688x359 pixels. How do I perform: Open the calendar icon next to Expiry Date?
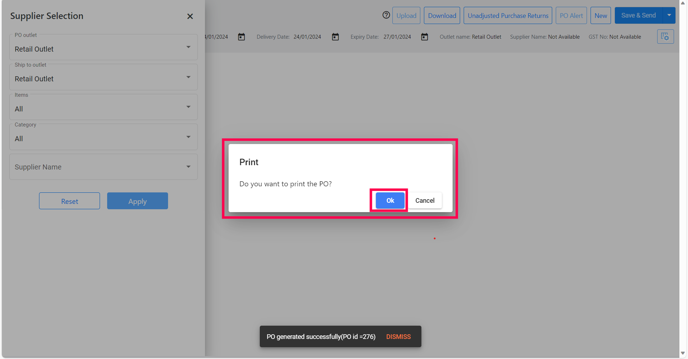(x=425, y=37)
